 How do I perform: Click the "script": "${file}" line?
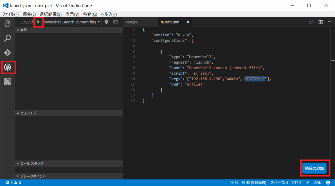click(x=191, y=73)
